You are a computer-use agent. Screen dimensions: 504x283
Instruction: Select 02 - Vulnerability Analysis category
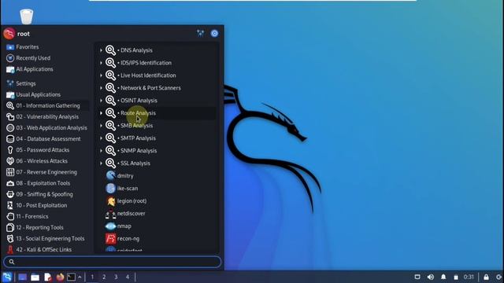pos(47,117)
